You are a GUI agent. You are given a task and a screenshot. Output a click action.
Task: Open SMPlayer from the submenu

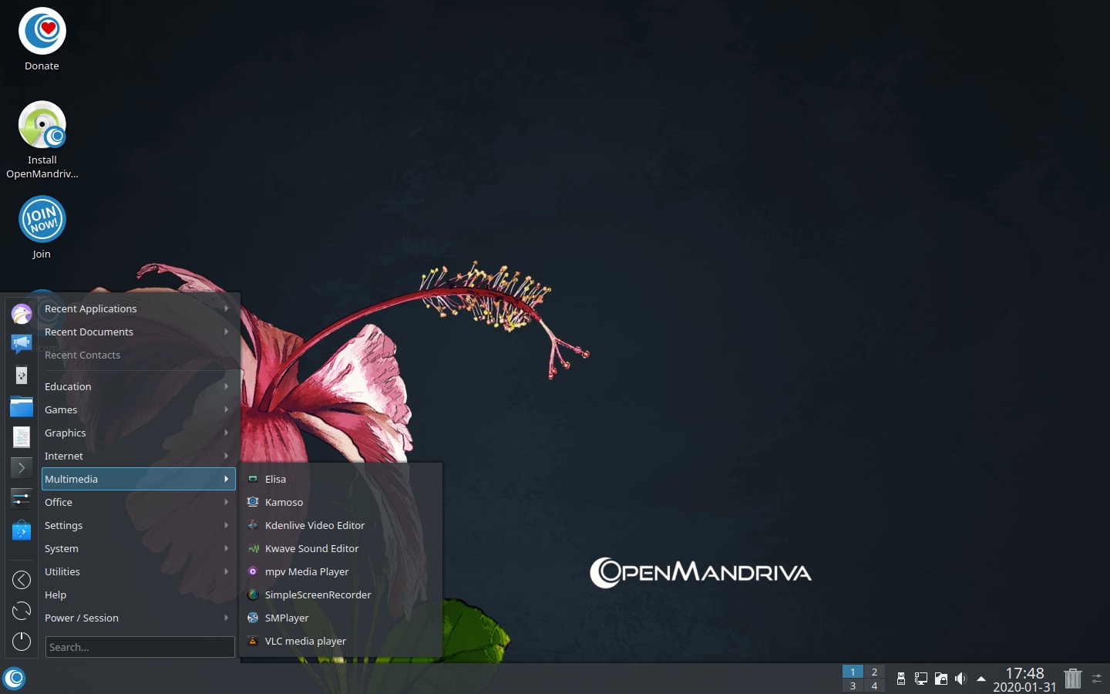pyautogui.click(x=287, y=618)
